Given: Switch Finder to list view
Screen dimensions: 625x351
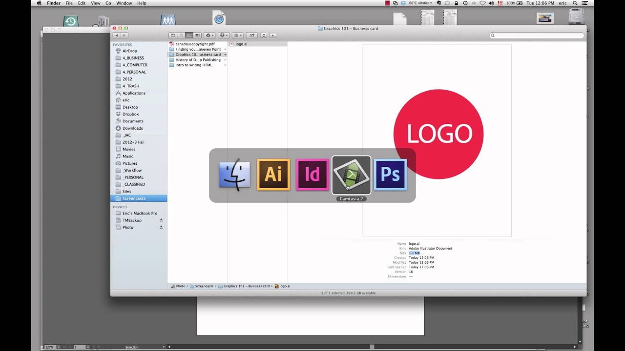Looking at the screenshot, I should pos(181,35).
